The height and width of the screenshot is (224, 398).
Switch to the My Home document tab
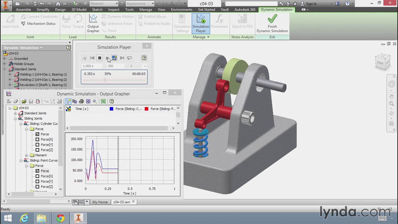[100, 202]
